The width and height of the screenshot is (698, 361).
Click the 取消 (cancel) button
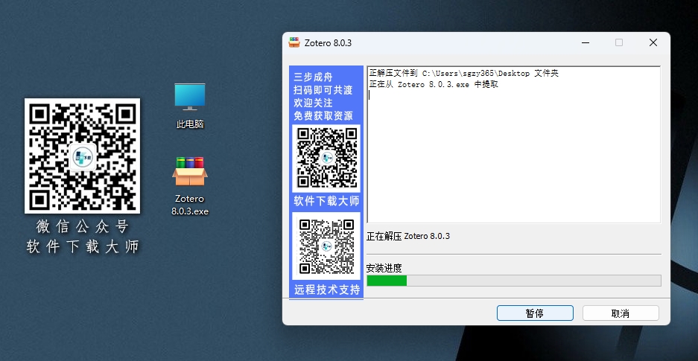pos(621,313)
